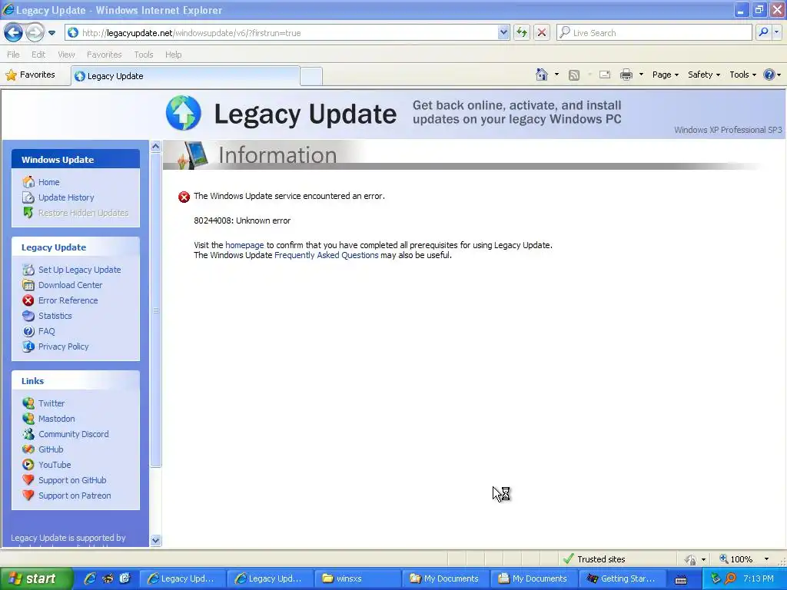Click the YouTube media player icon
The height and width of the screenshot is (590, 787).
pyautogui.click(x=28, y=465)
